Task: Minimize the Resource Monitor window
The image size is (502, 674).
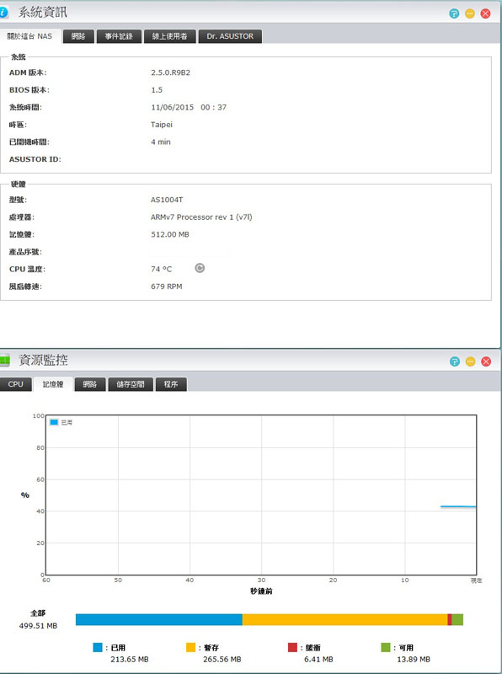Action: point(470,361)
